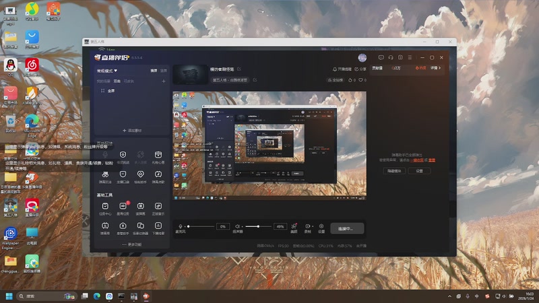539x303 pixels.
Task: Open the record options dropdown arrow
Action: [313, 226]
